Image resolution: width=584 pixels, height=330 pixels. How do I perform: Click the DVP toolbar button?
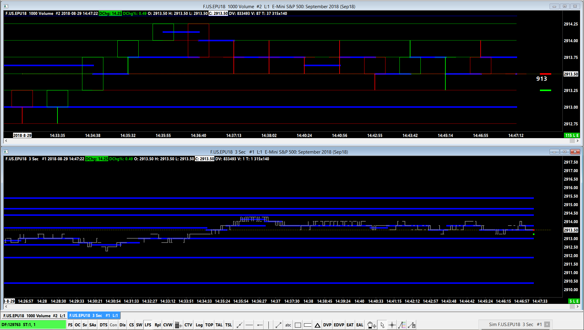(327, 325)
